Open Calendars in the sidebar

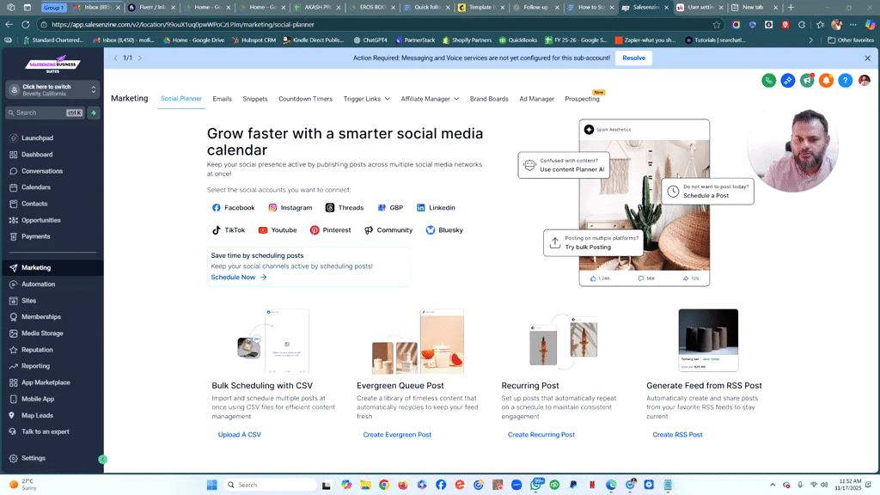coord(36,187)
